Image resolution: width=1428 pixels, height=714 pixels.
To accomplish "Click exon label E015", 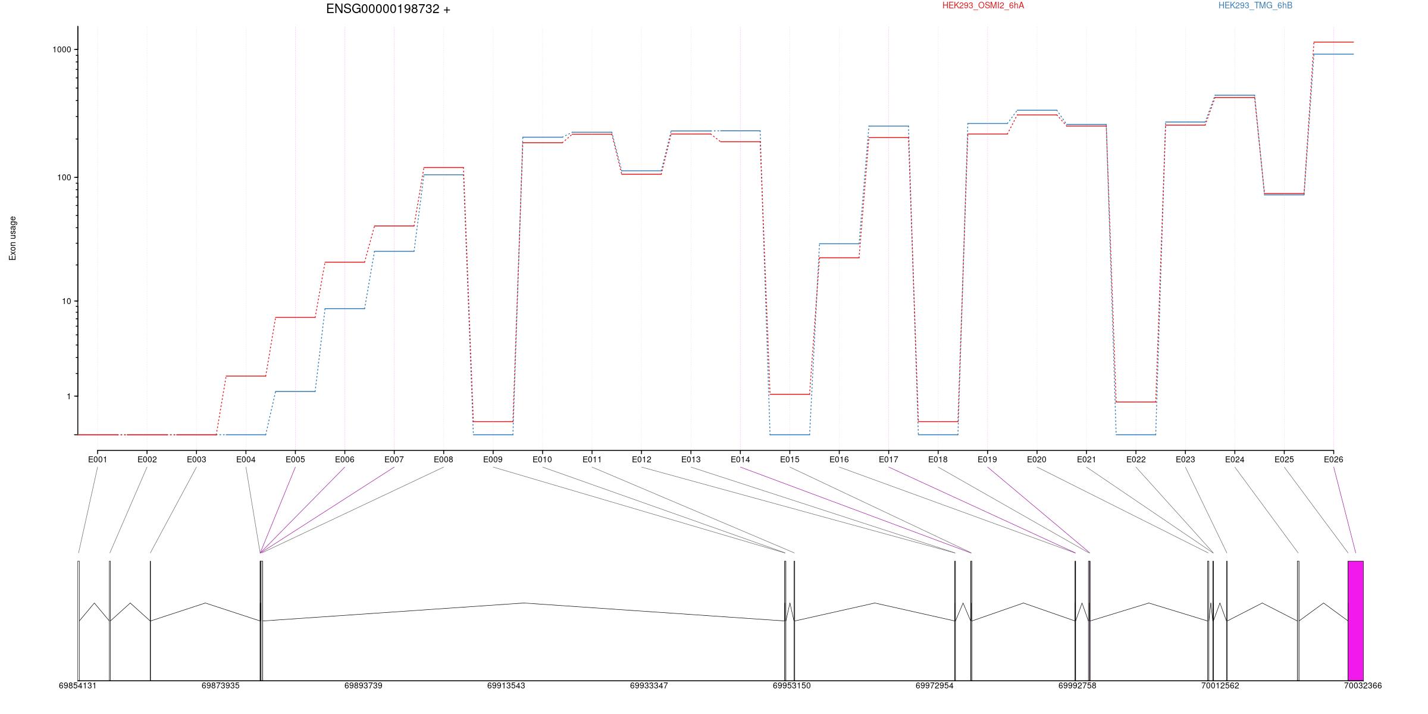I will pyautogui.click(x=790, y=459).
